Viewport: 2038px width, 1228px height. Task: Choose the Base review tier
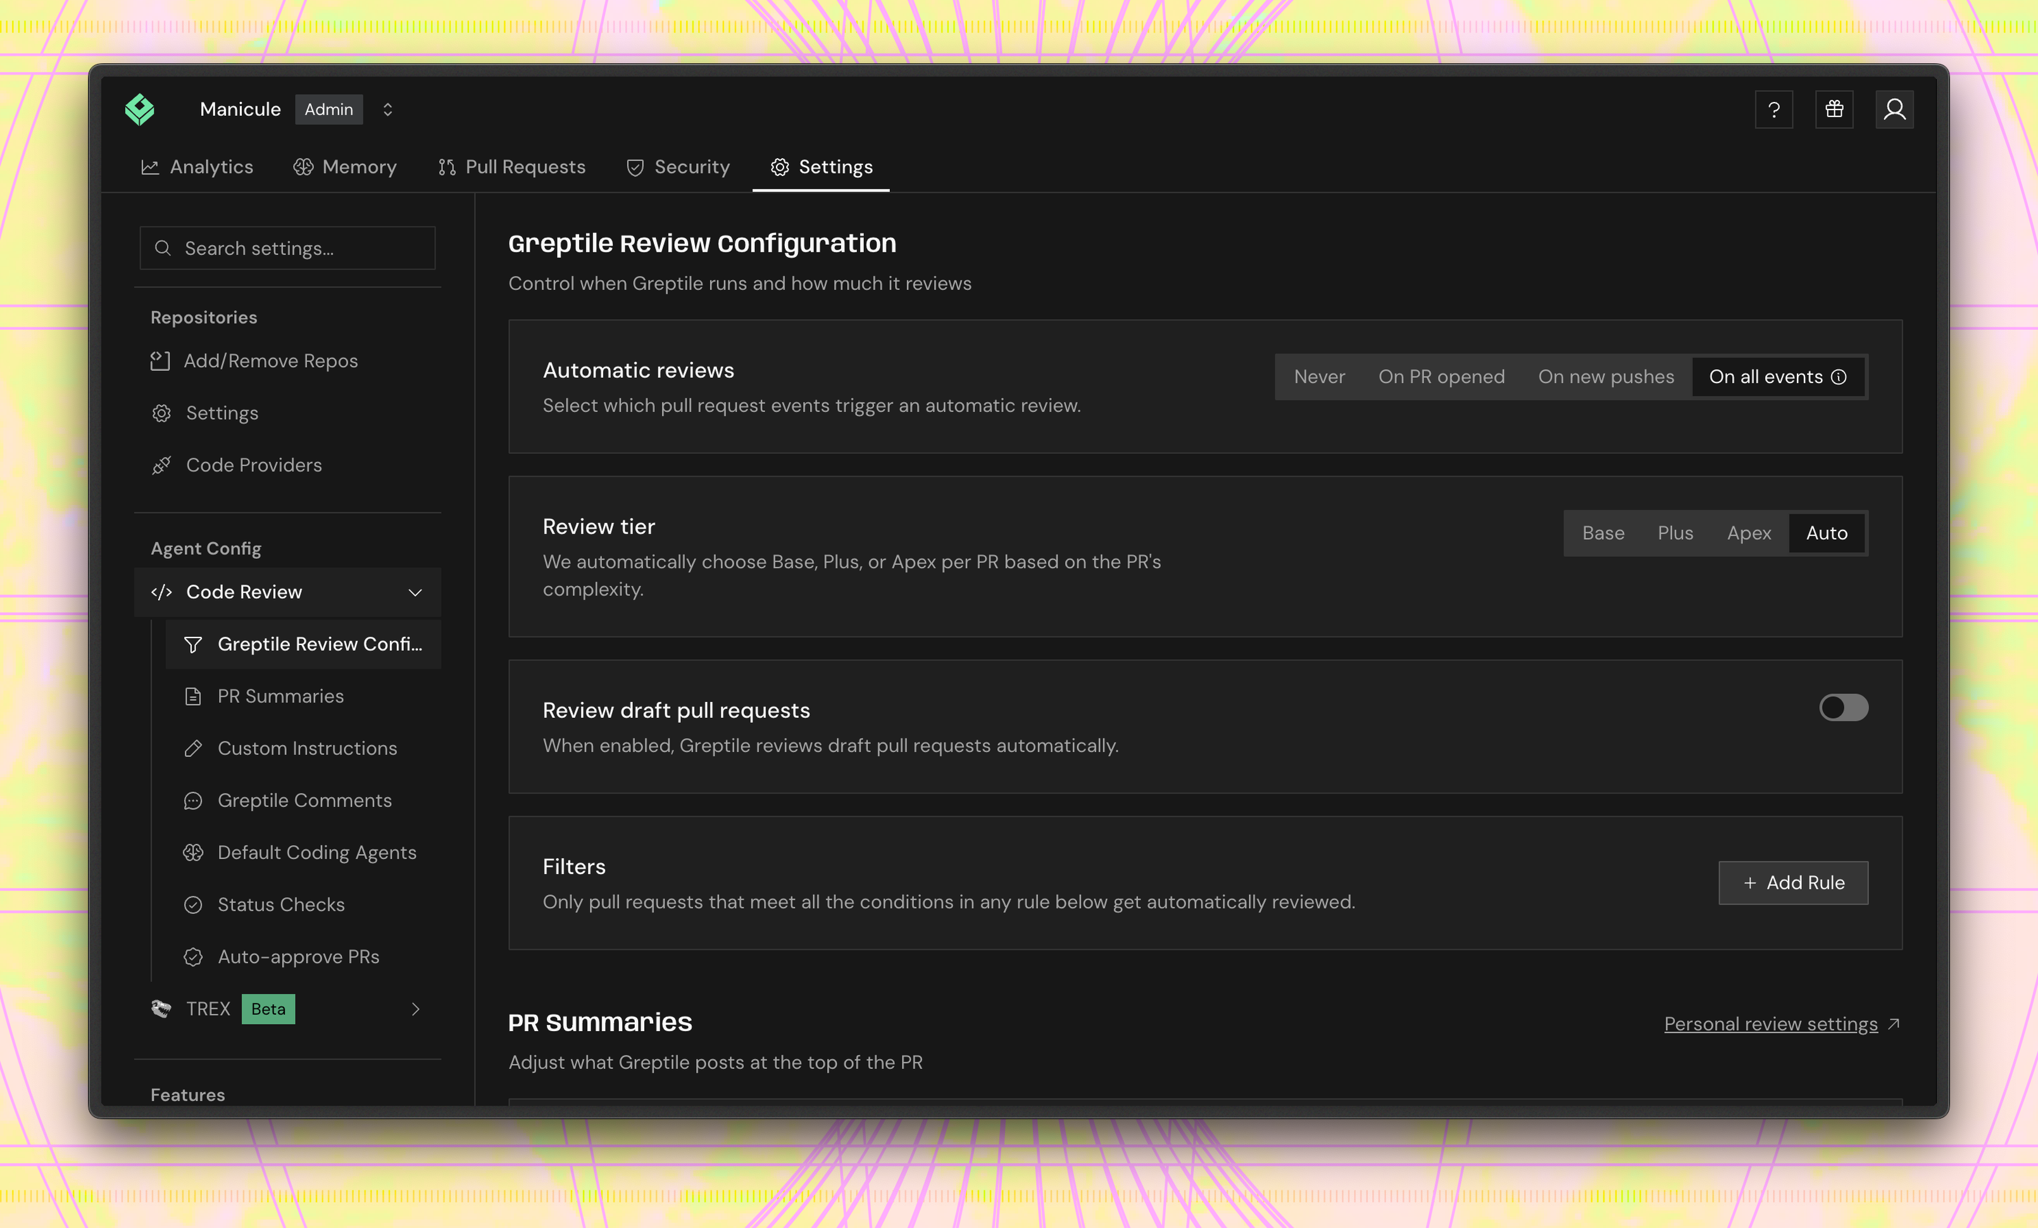click(1603, 534)
